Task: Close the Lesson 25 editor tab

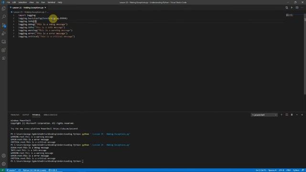Action: click(45, 8)
